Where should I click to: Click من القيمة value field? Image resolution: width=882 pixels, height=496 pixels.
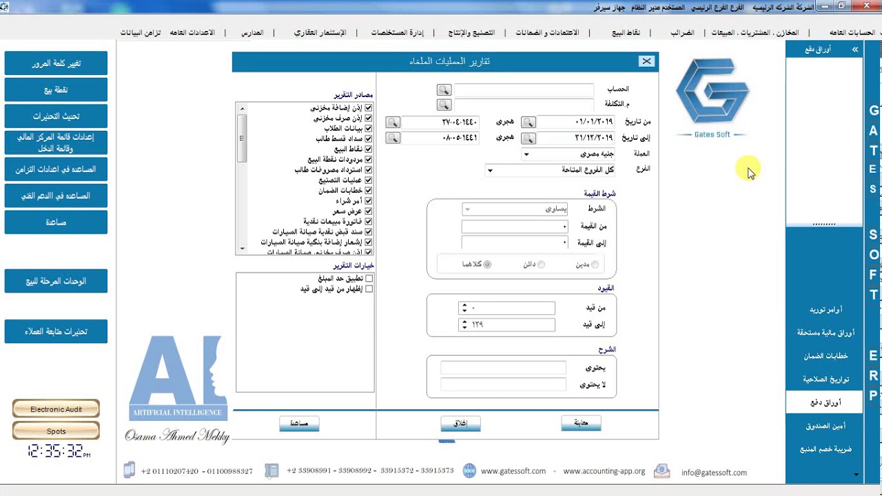coord(515,227)
